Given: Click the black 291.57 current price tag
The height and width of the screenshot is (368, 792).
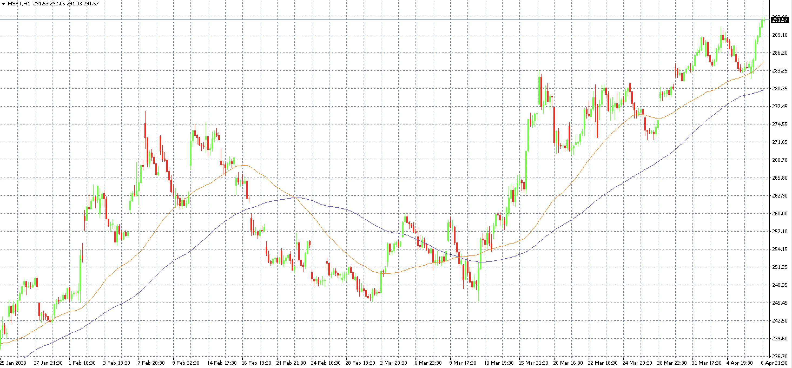Looking at the screenshot, I should coord(780,20).
